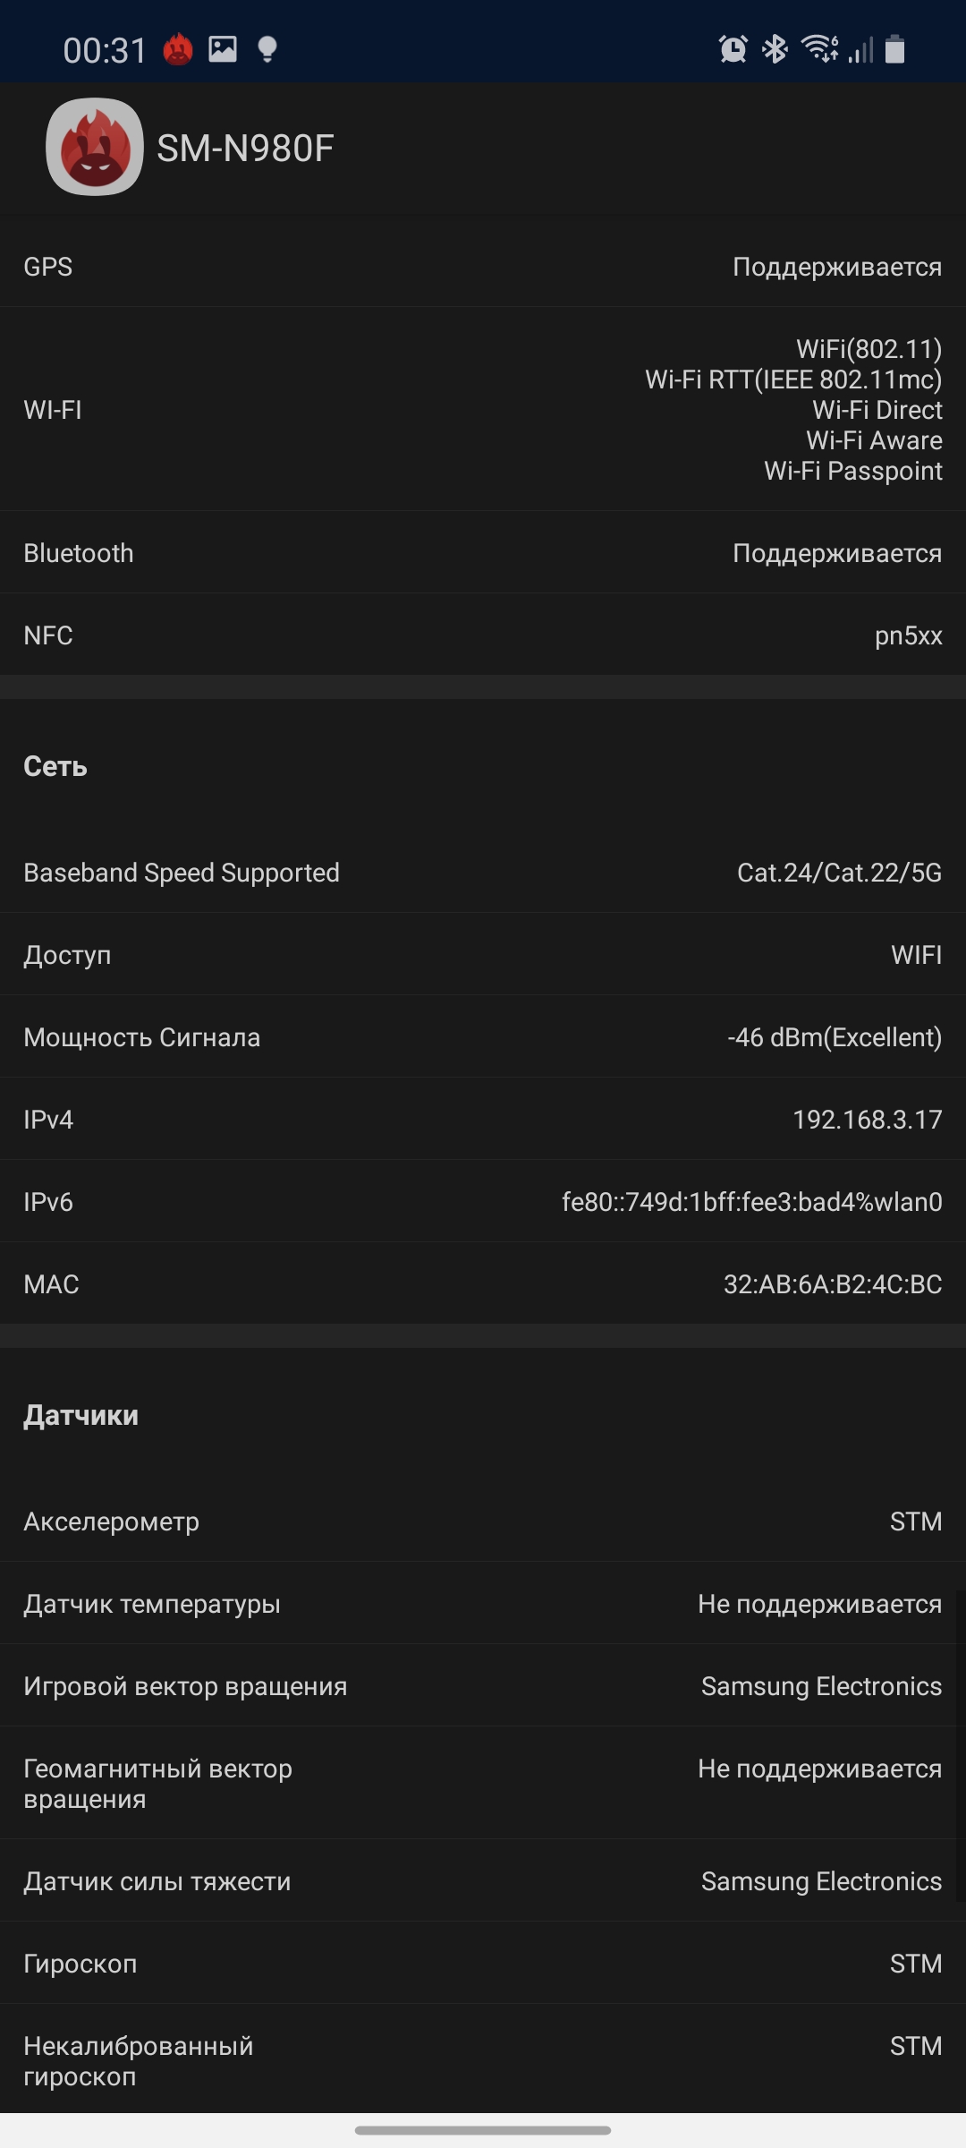Select the NFC pn5xx row
The width and height of the screenshot is (966, 2148).
pyautogui.click(x=483, y=635)
